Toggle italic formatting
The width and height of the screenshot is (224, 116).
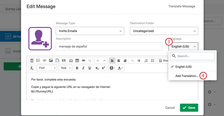[83, 68]
